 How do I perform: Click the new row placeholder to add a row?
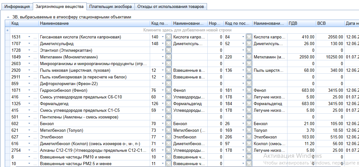(x=187, y=30)
